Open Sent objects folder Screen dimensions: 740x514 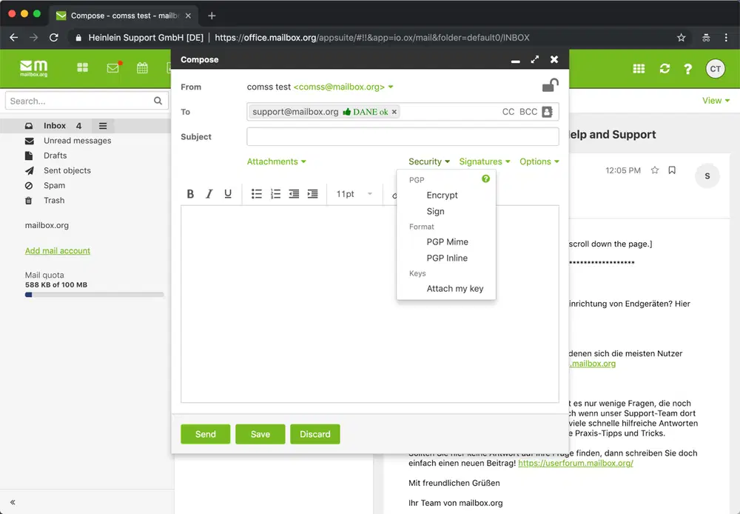point(67,170)
